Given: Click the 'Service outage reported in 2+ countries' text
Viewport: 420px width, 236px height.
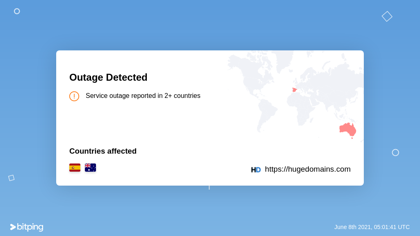Looking at the screenshot, I should click(x=143, y=96).
